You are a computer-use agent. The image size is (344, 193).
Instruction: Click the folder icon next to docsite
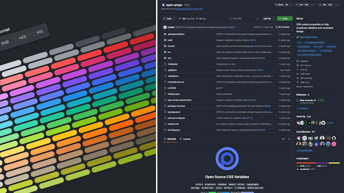[165, 46]
